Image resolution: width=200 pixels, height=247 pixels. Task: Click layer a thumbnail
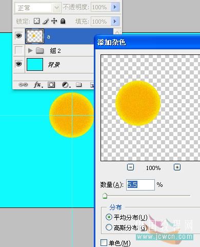click(34, 36)
